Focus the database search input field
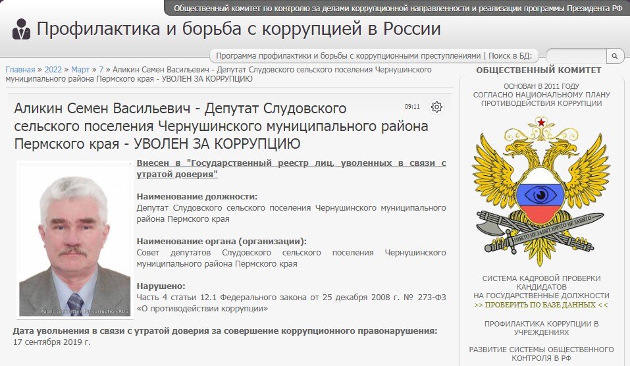 (x=576, y=56)
